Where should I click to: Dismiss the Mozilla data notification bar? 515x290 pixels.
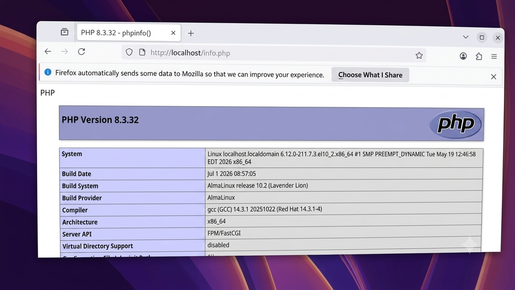click(493, 77)
